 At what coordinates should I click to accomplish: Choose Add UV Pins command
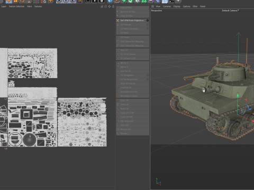[132, 8]
